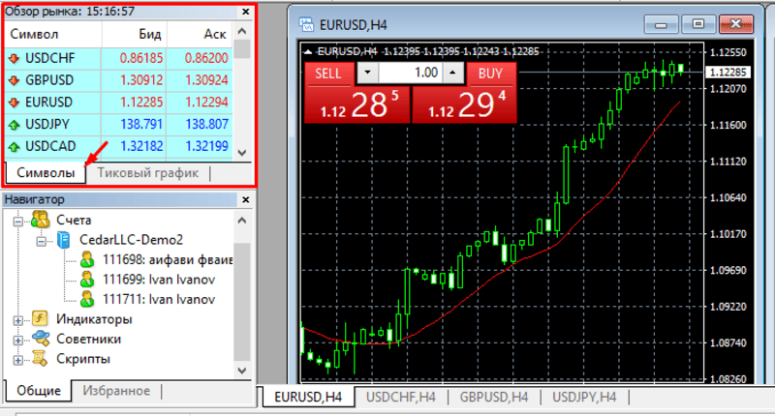Click the Market Watch scrollbar thumb

241,49
